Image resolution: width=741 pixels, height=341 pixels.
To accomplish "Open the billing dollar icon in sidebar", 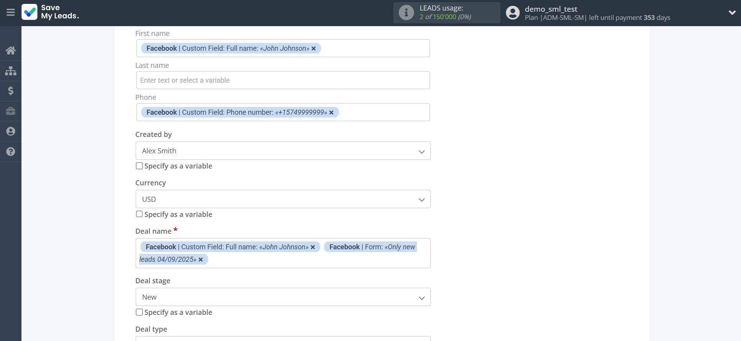I will [11, 91].
